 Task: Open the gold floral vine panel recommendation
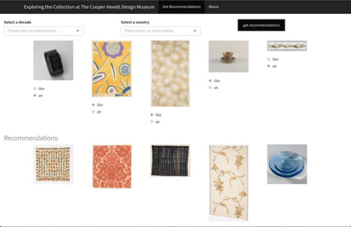point(229,183)
